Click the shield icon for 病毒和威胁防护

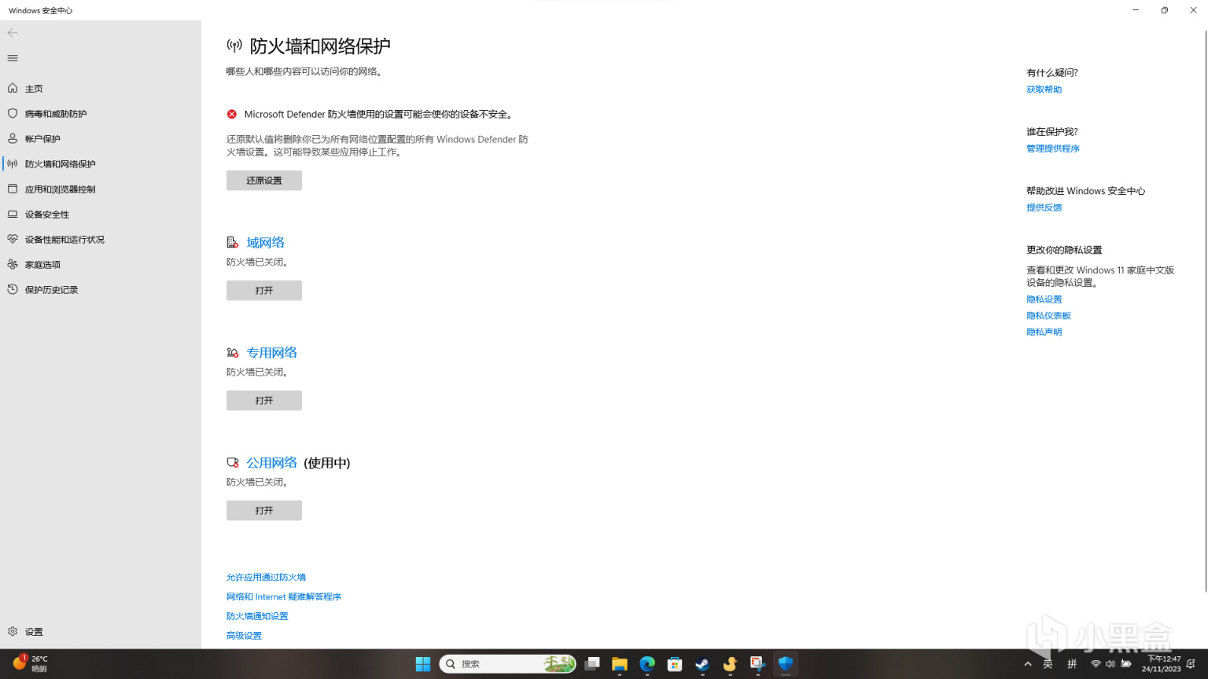tap(13, 113)
